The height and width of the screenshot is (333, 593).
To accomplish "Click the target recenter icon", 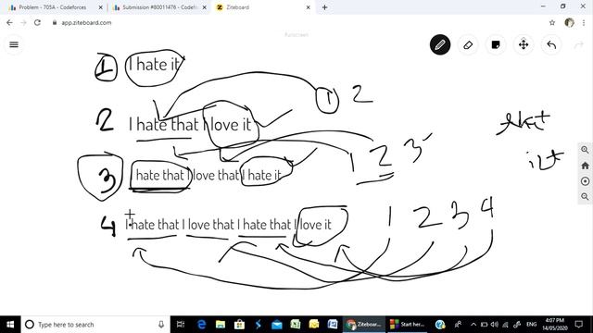I will tap(585, 181).
